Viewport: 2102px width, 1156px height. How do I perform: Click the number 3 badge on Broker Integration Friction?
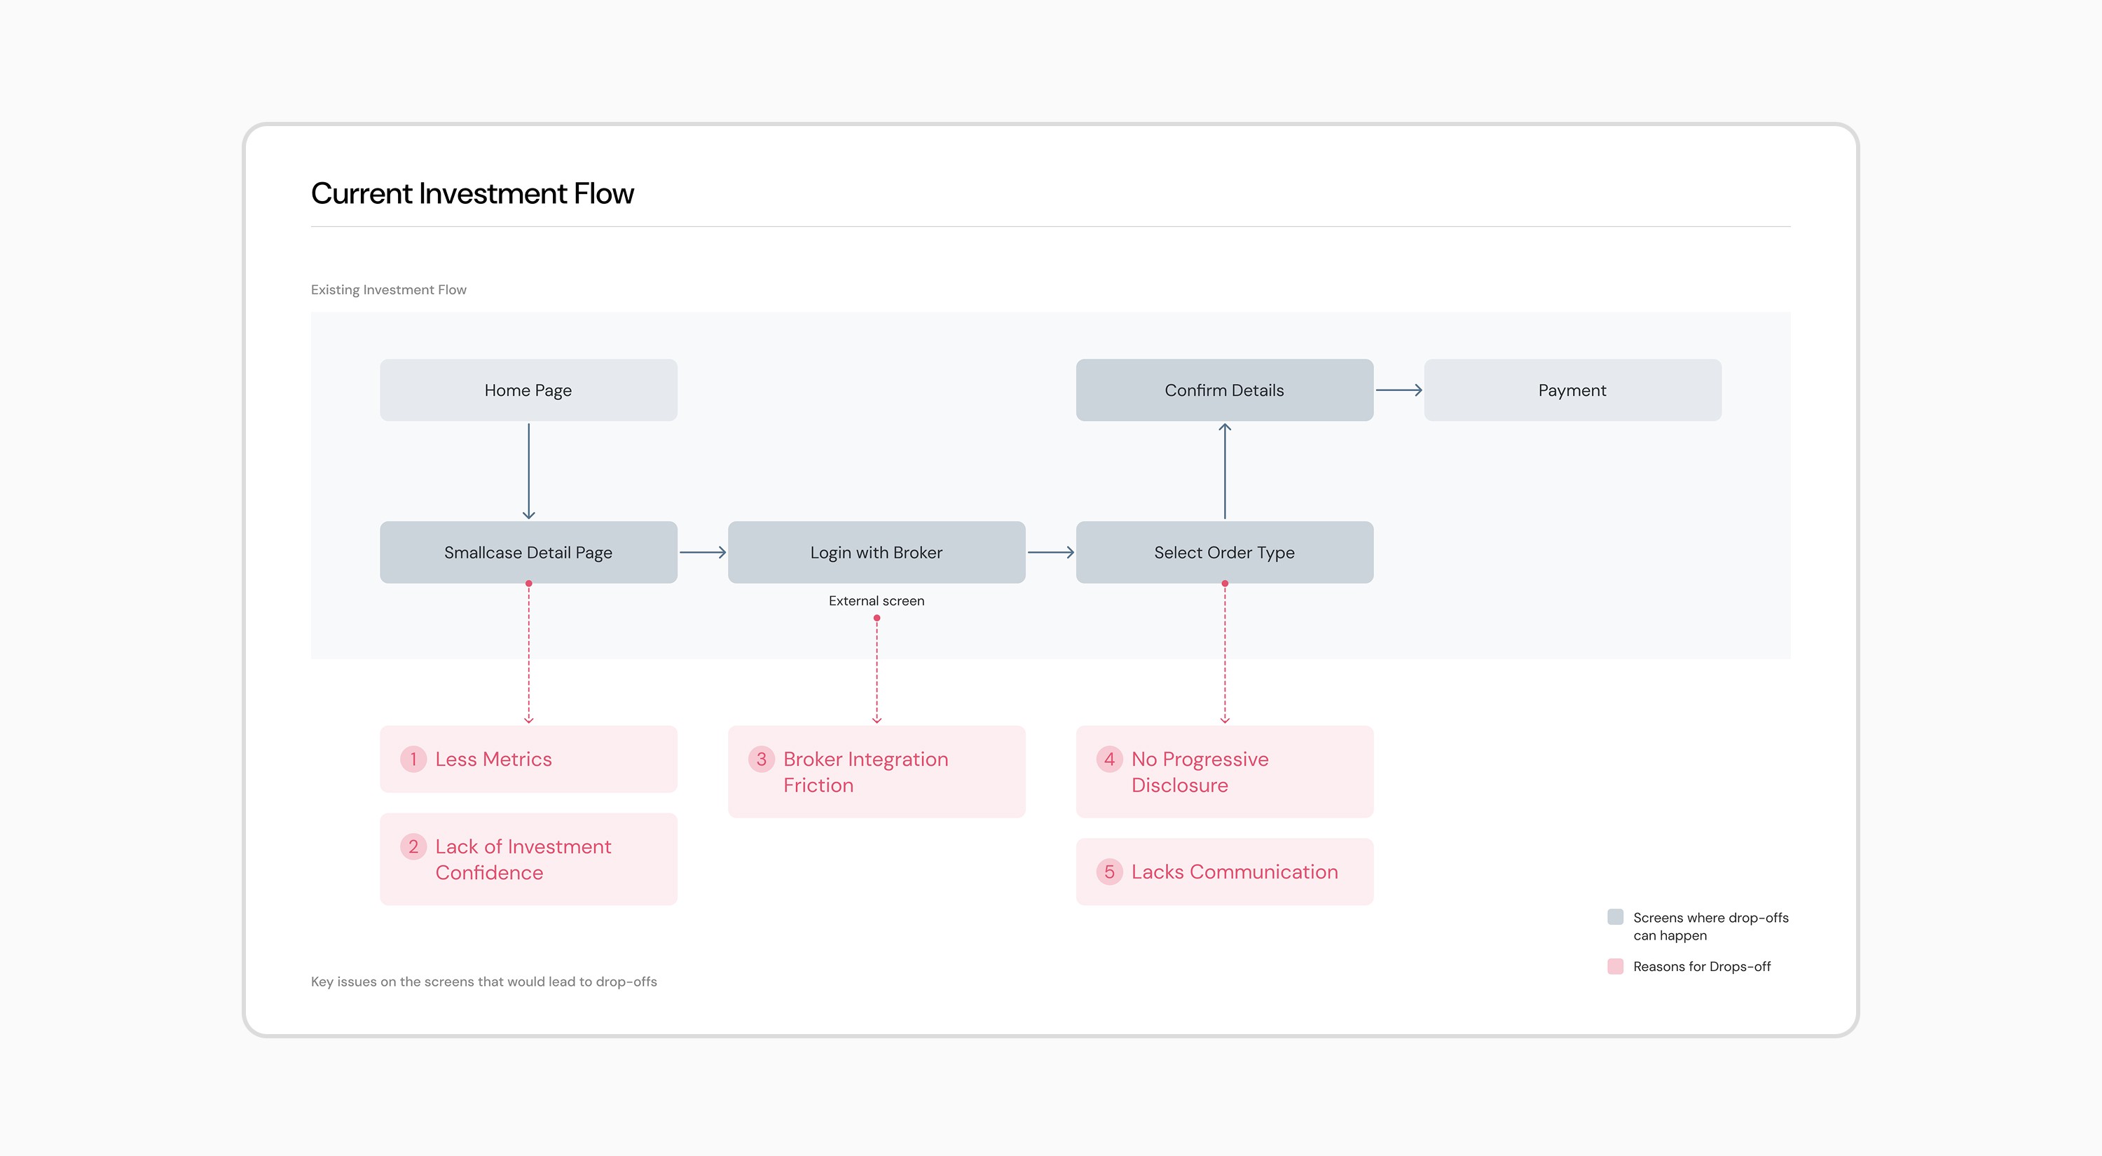click(762, 759)
